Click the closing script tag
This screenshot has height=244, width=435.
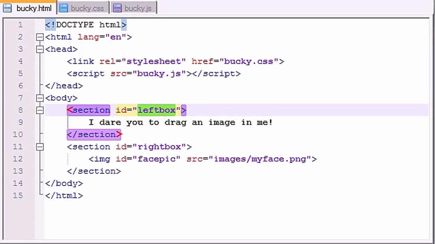click(x=216, y=74)
